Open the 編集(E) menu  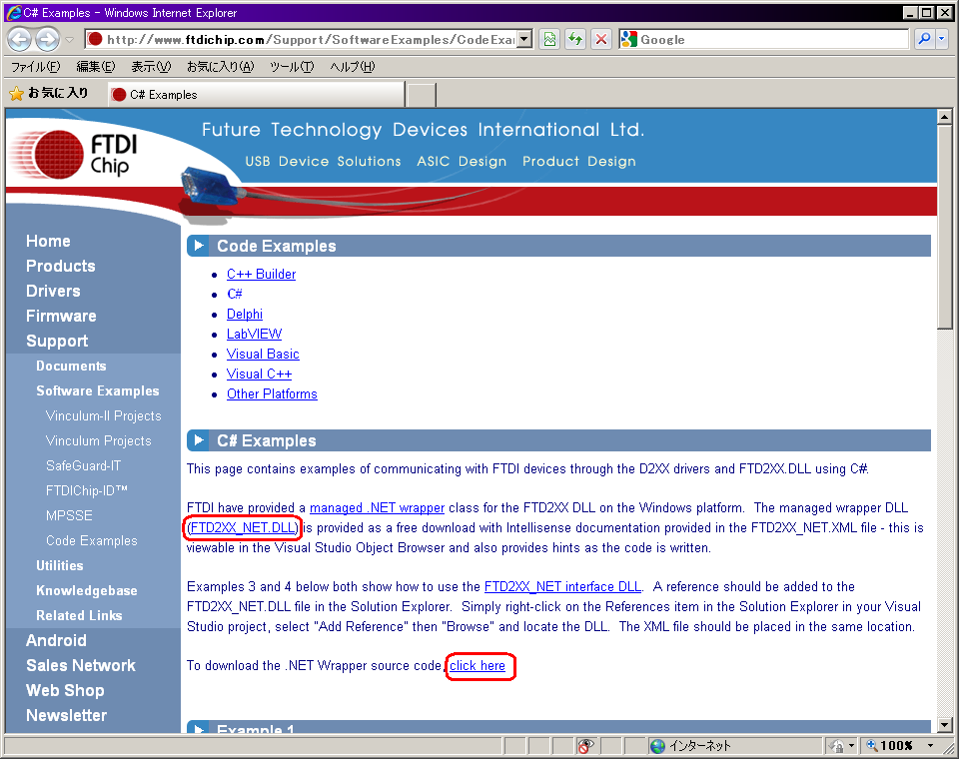point(96,67)
